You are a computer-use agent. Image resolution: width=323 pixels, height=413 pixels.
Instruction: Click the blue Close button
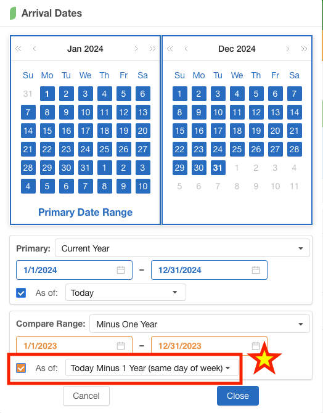pyautogui.click(x=238, y=396)
